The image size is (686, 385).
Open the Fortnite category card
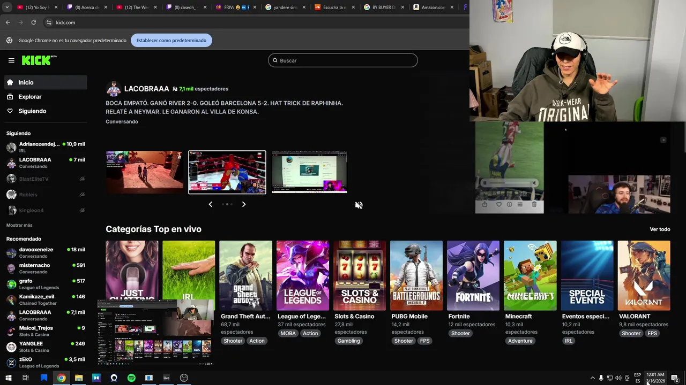click(473, 275)
